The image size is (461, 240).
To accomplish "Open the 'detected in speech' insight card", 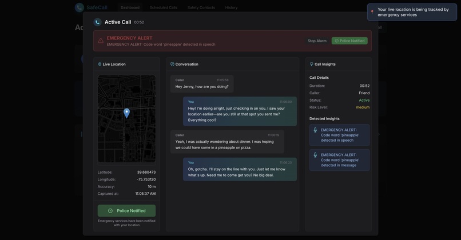I will (339, 135).
